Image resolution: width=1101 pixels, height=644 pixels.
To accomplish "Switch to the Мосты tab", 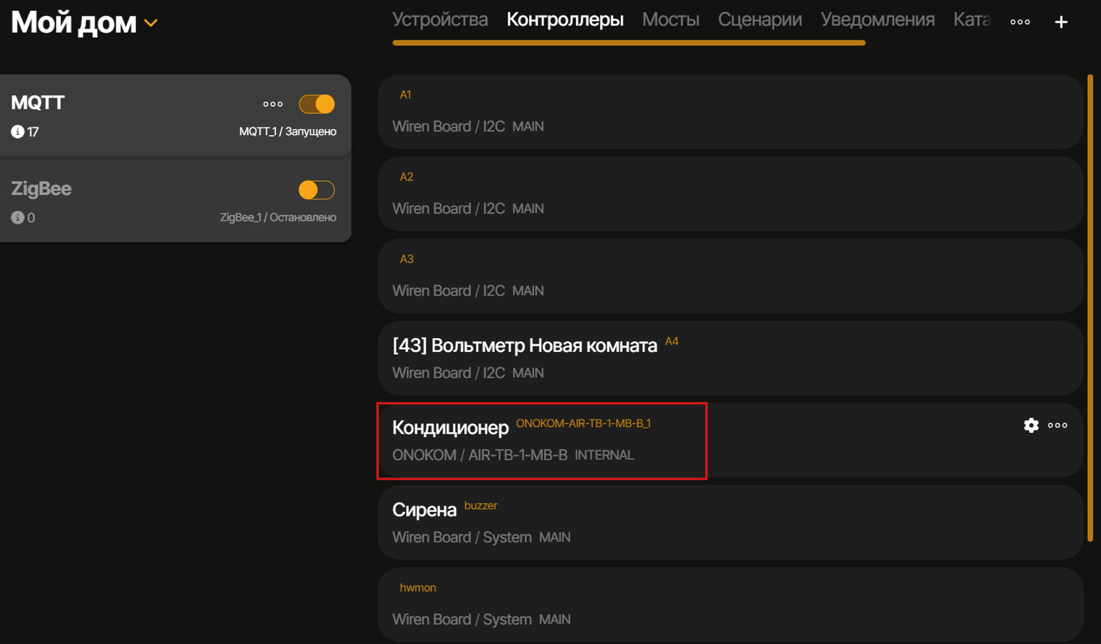I will 670,20.
